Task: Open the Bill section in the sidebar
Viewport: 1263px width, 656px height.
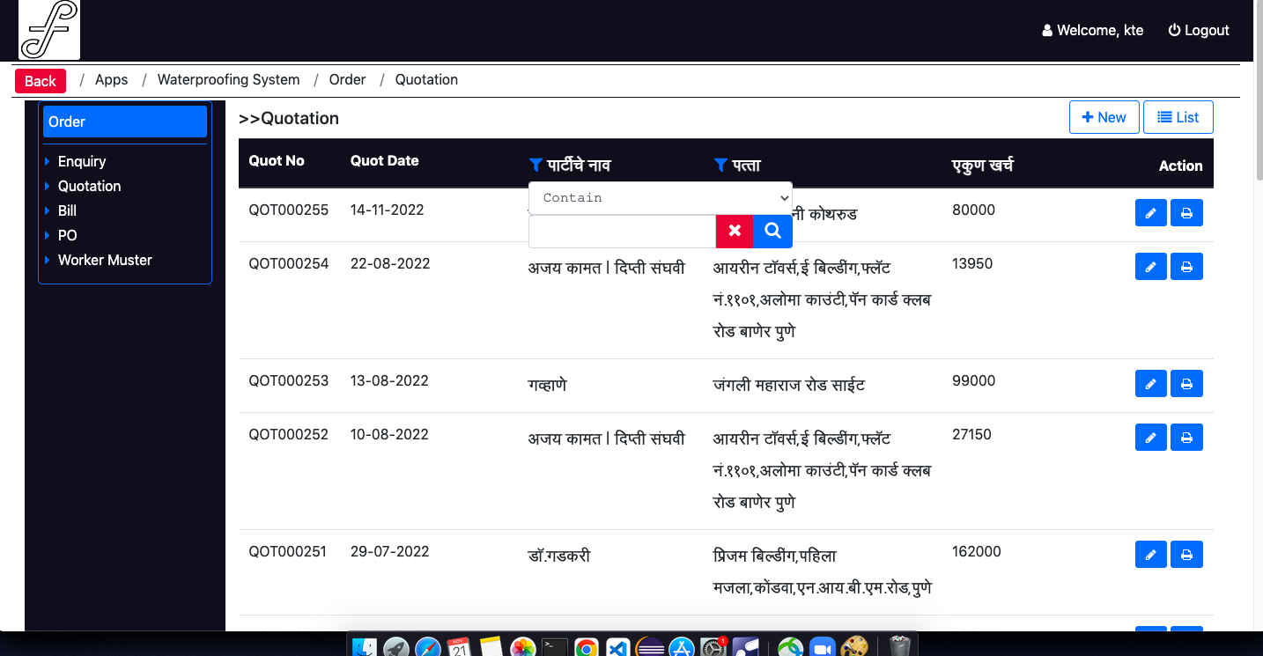Action: pyautogui.click(x=67, y=210)
